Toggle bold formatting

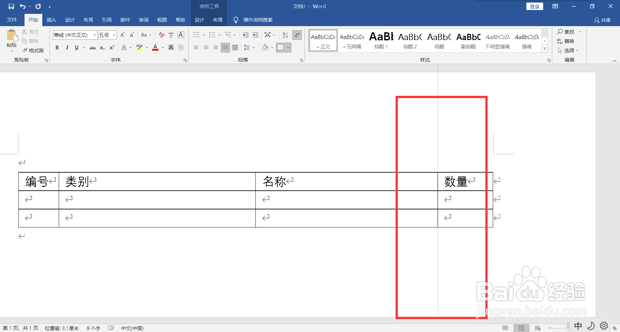click(x=57, y=48)
